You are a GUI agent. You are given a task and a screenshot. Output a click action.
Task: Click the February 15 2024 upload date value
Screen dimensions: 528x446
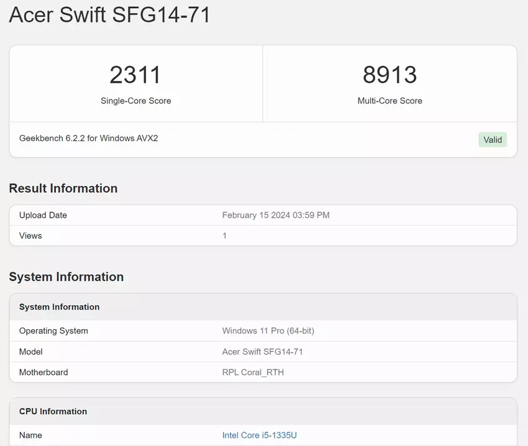276,215
